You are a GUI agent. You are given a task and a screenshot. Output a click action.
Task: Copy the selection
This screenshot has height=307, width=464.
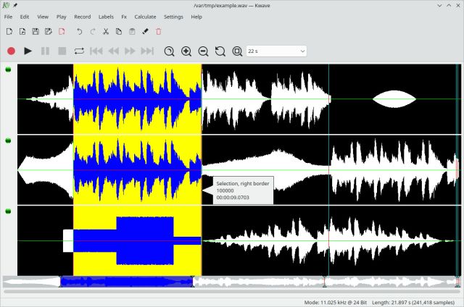pyautogui.click(x=119, y=31)
